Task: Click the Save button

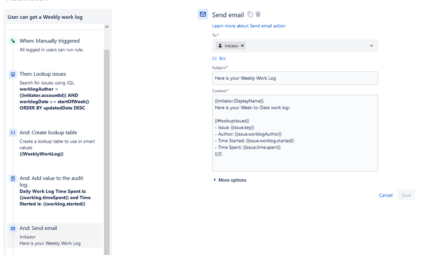Action: pos(406,195)
